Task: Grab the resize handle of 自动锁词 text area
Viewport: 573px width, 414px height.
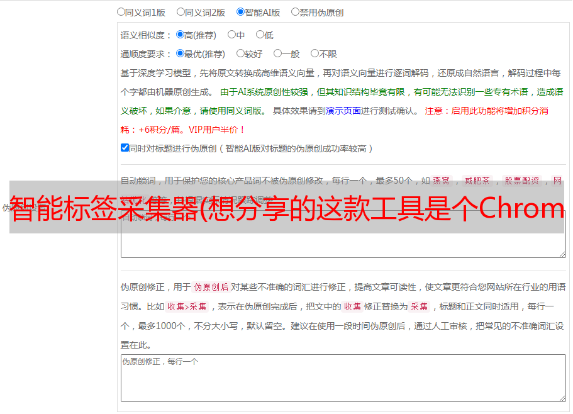Action: tap(562, 254)
